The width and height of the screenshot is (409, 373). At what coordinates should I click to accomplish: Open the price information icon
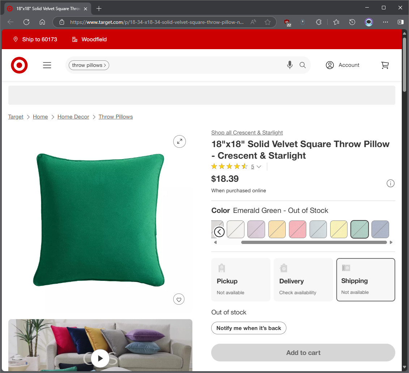[x=391, y=184]
